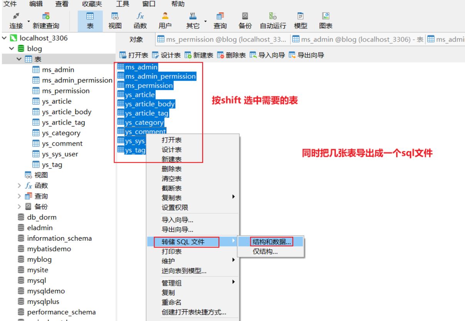Choose 重命名 in context menu
Image resolution: width=465 pixels, height=321 pixels.
click(172, 303)
